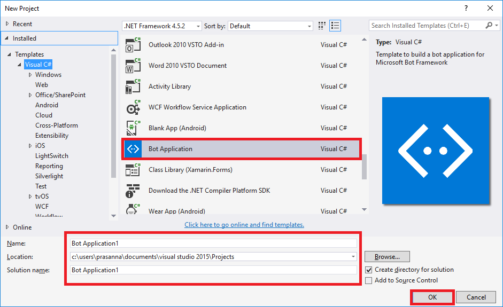
Task: Open the Location path dropdown arrow
Action: pyautogui.click(x=353, y=257)
